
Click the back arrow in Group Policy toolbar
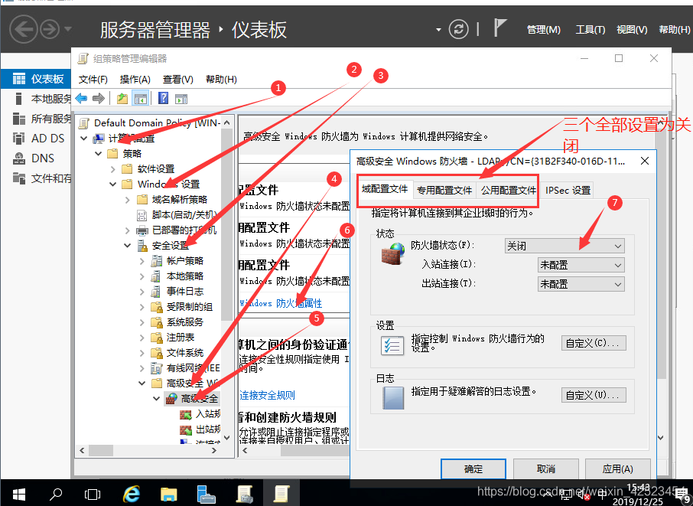click(x=81, y=98)
